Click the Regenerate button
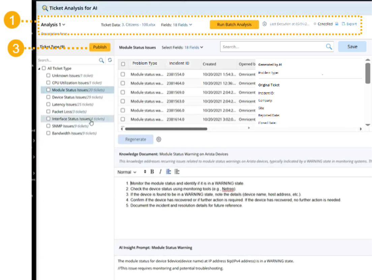372x280 pixels. 135,139
